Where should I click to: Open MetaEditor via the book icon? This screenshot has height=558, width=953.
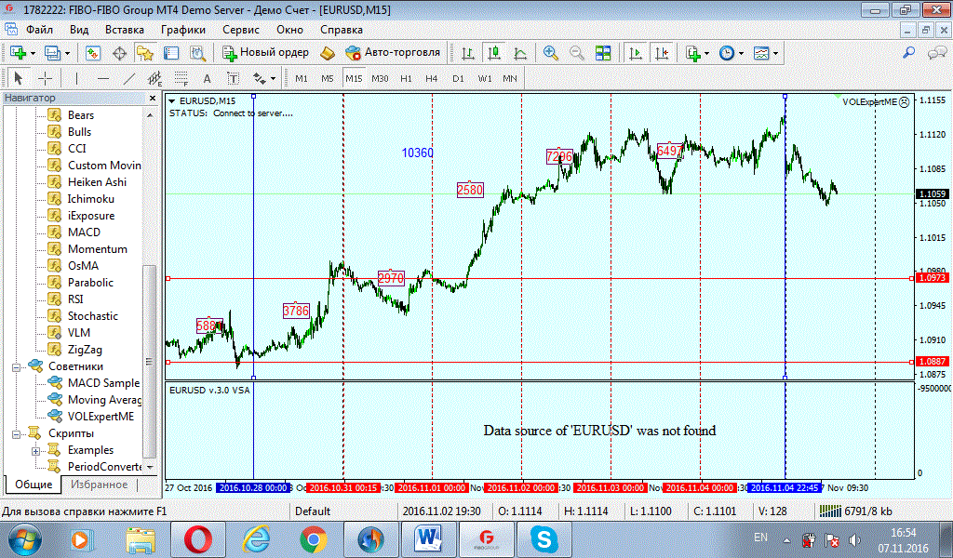pos(327,53)
